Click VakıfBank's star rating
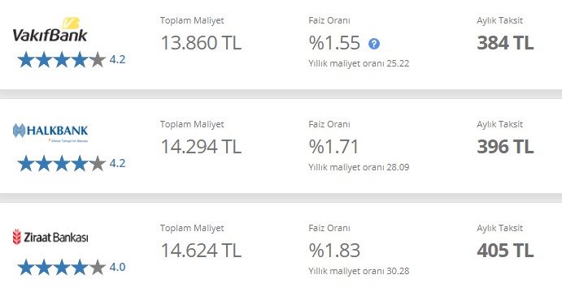 tap(62, 59)
